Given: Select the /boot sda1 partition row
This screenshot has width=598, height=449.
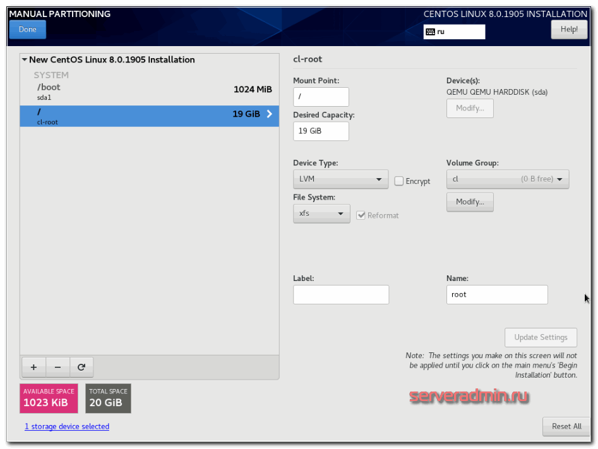Looking at the screenshot, I should [150, 92].
